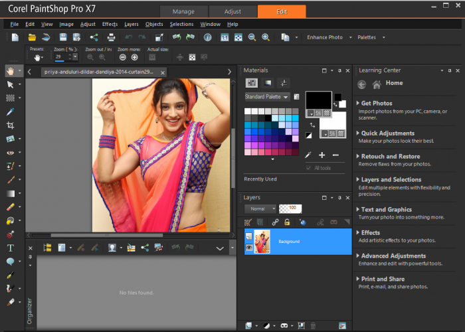Click the Share icon in the Organizer toolbar
The height and width of the screenshot is (332, 465).
point(144,248)
